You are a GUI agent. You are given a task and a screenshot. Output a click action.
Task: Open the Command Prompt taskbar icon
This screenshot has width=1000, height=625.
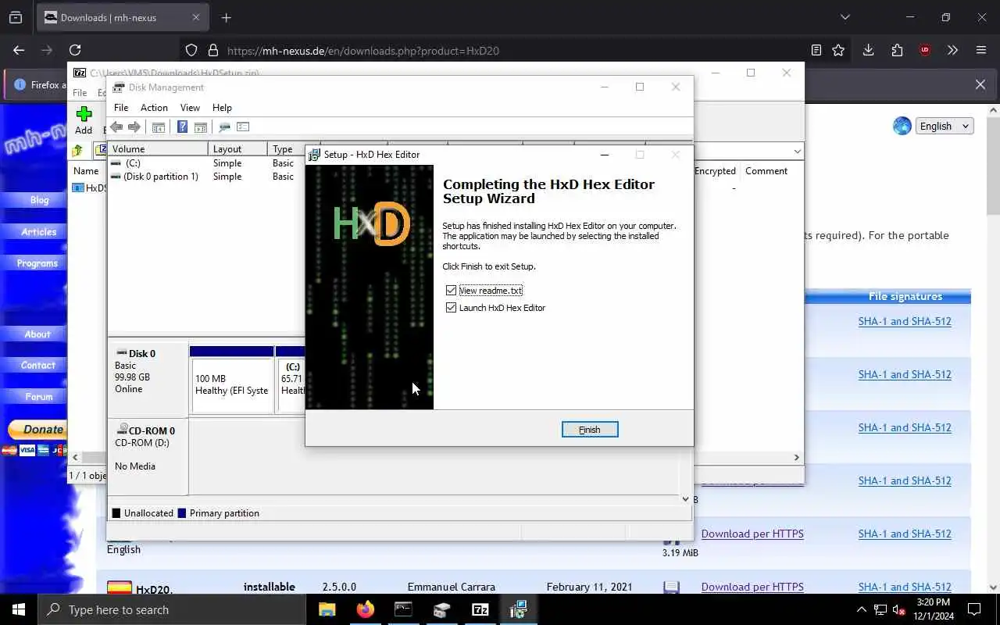pos(403,609)
